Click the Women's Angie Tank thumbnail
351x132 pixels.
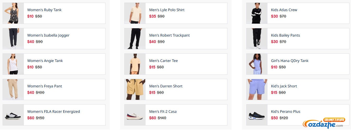13,64
